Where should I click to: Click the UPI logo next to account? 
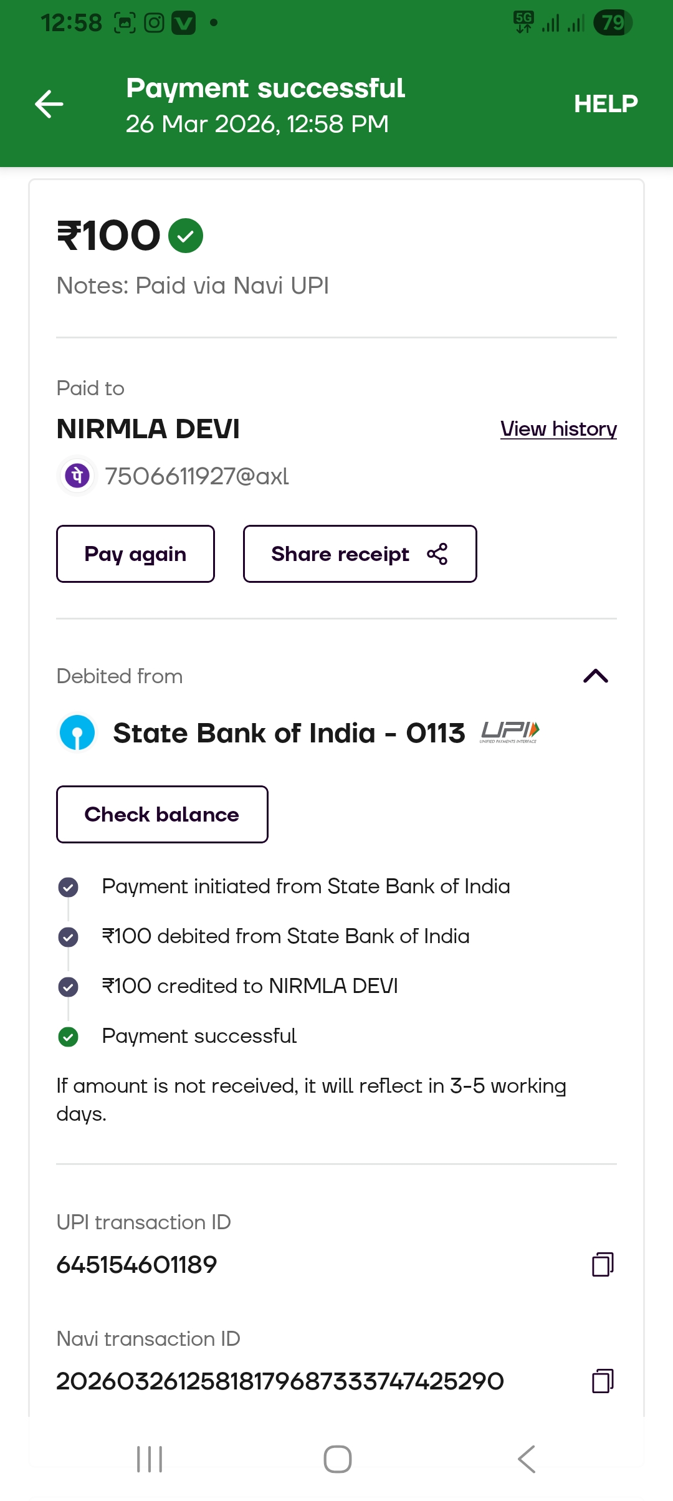point(509,732)
